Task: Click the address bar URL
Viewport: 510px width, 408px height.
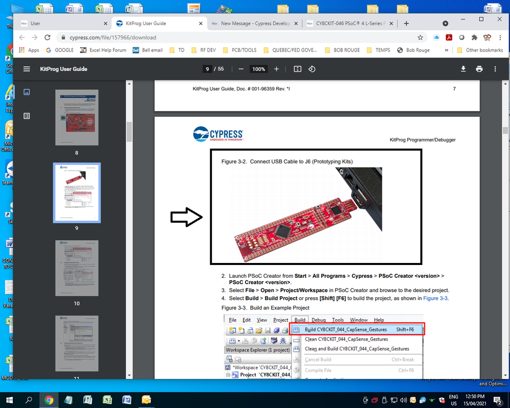Action: tap(113, 37)
